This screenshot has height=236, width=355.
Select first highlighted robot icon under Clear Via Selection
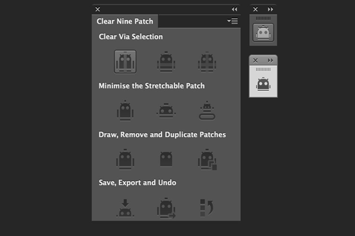[x=125, y=61]
